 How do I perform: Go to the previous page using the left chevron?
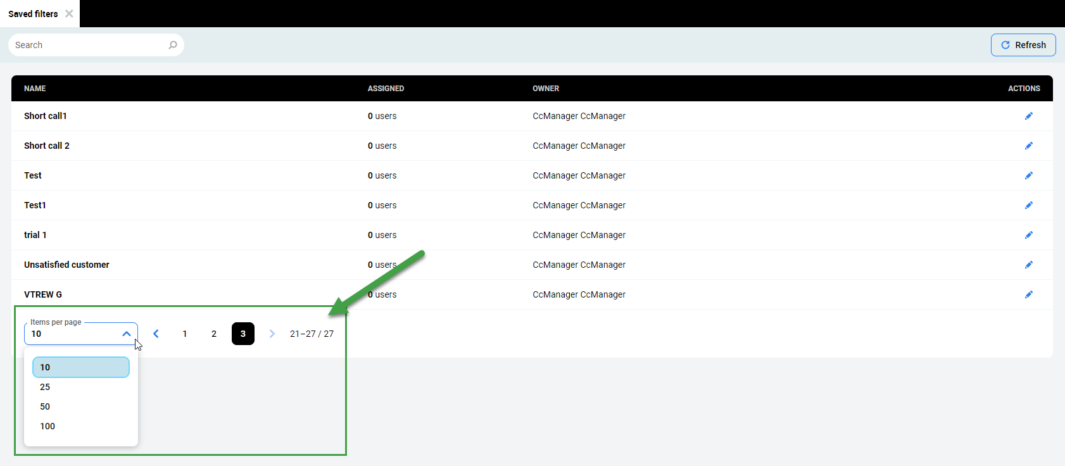pyautogui.click(x=156, y=334)
